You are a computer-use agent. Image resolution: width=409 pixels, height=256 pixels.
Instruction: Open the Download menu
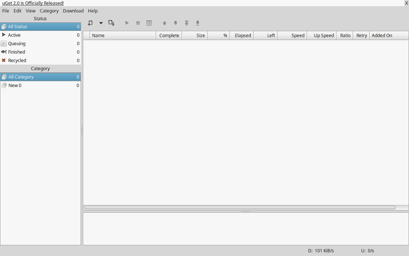coord(73,11)
